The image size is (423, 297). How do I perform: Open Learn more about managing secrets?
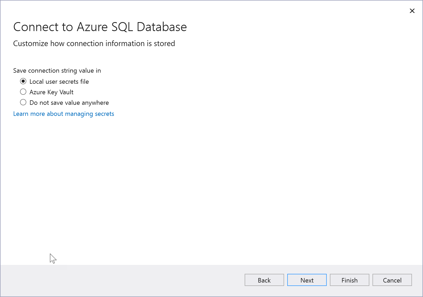(63, 113)
